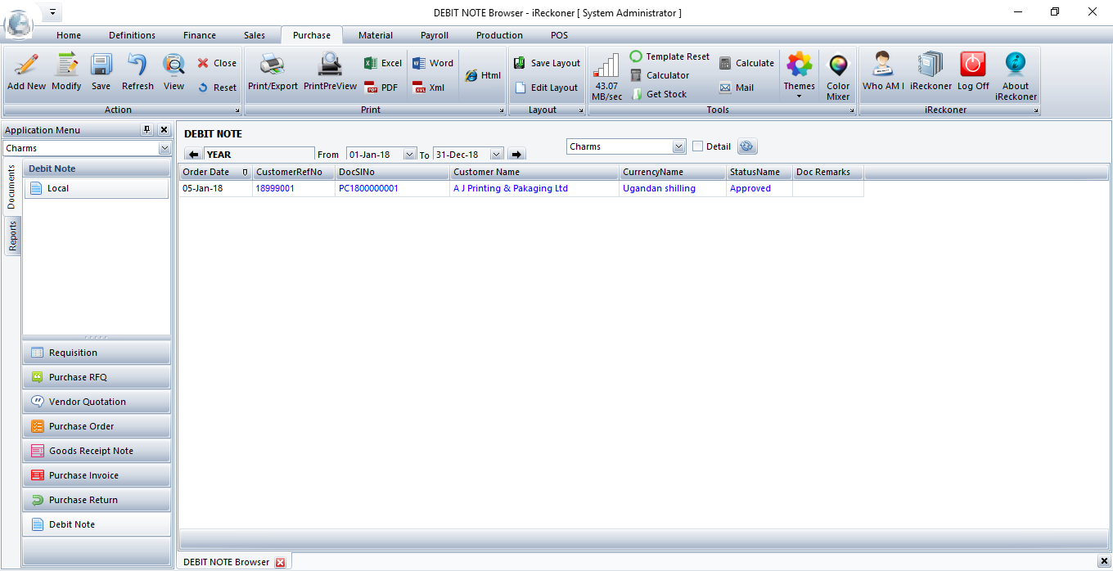This screenshot has height=571, width=1113.
Task: Open the Who AM I icon
Action: 883,65
